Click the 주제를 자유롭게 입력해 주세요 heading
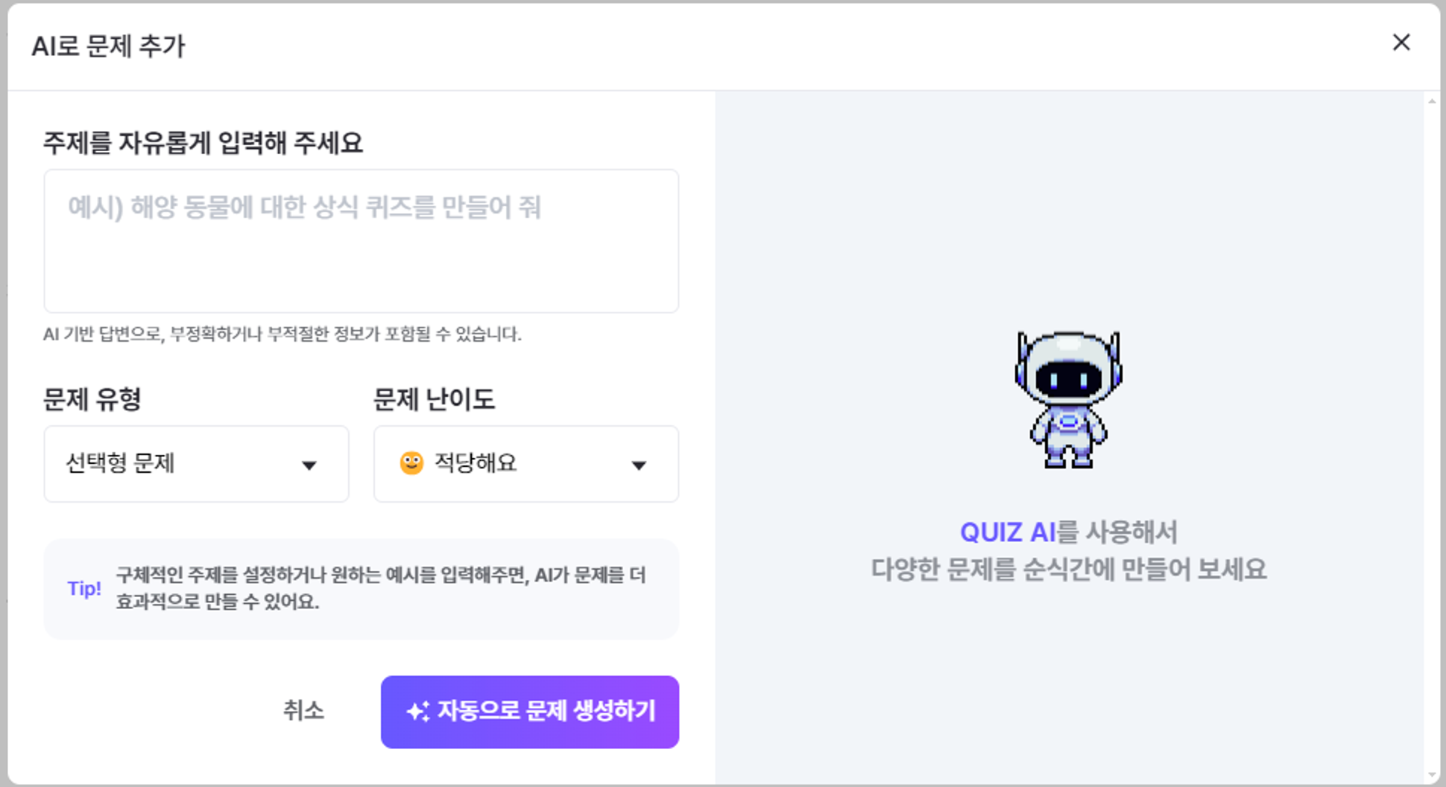This screenshot has height=787, width=1446. pos(203,143)
